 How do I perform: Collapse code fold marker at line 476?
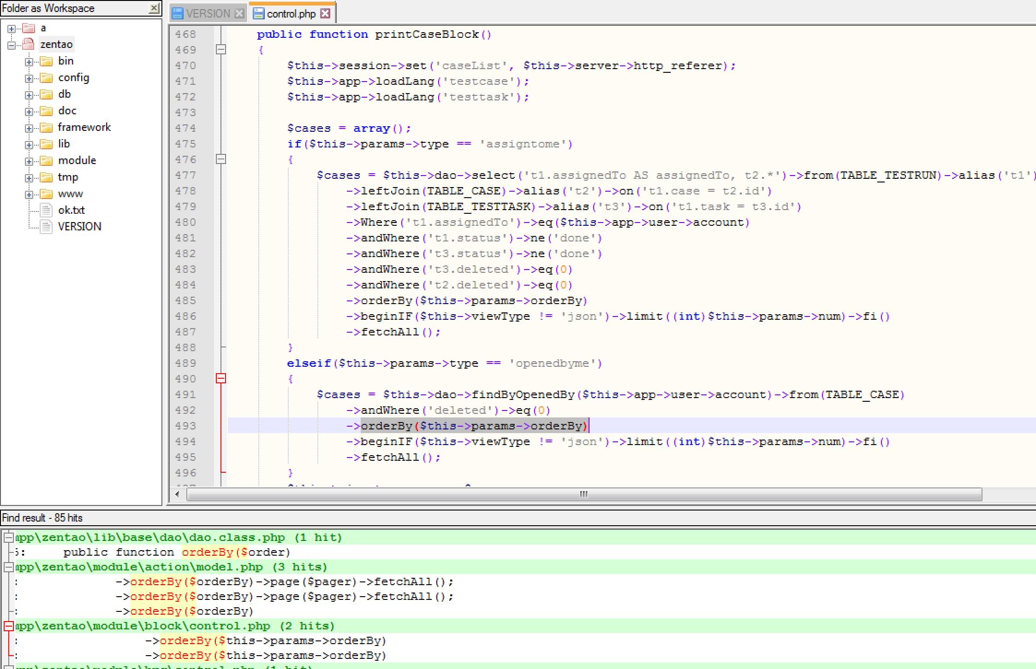tap(221, 159)
